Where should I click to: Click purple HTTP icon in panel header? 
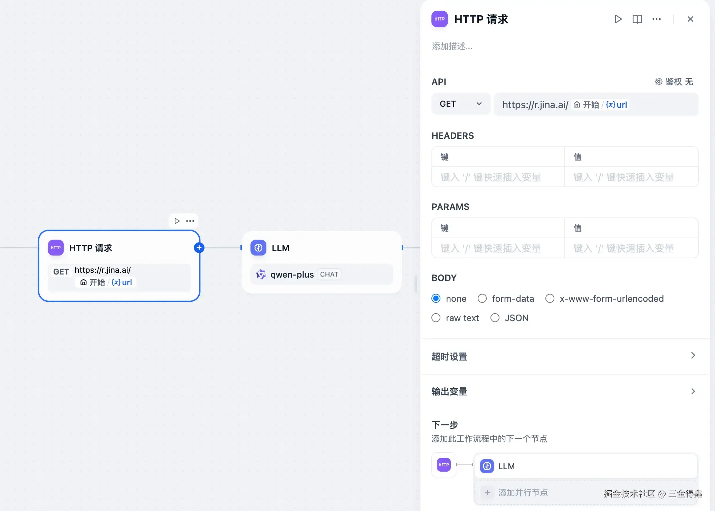click(x=439, y=19)
